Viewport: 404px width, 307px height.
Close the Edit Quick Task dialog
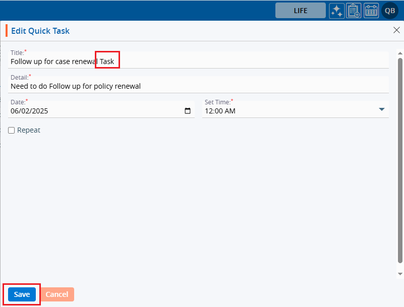(x=396, y=30)
